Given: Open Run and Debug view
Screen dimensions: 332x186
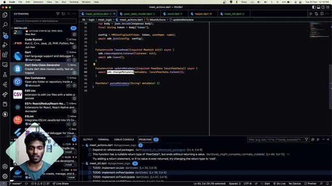Looking at the screenshot, I should (5, 45).
